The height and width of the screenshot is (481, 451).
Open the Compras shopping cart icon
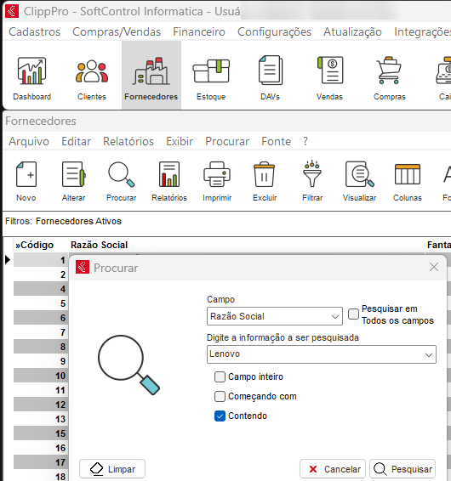(x=389, y=71)
